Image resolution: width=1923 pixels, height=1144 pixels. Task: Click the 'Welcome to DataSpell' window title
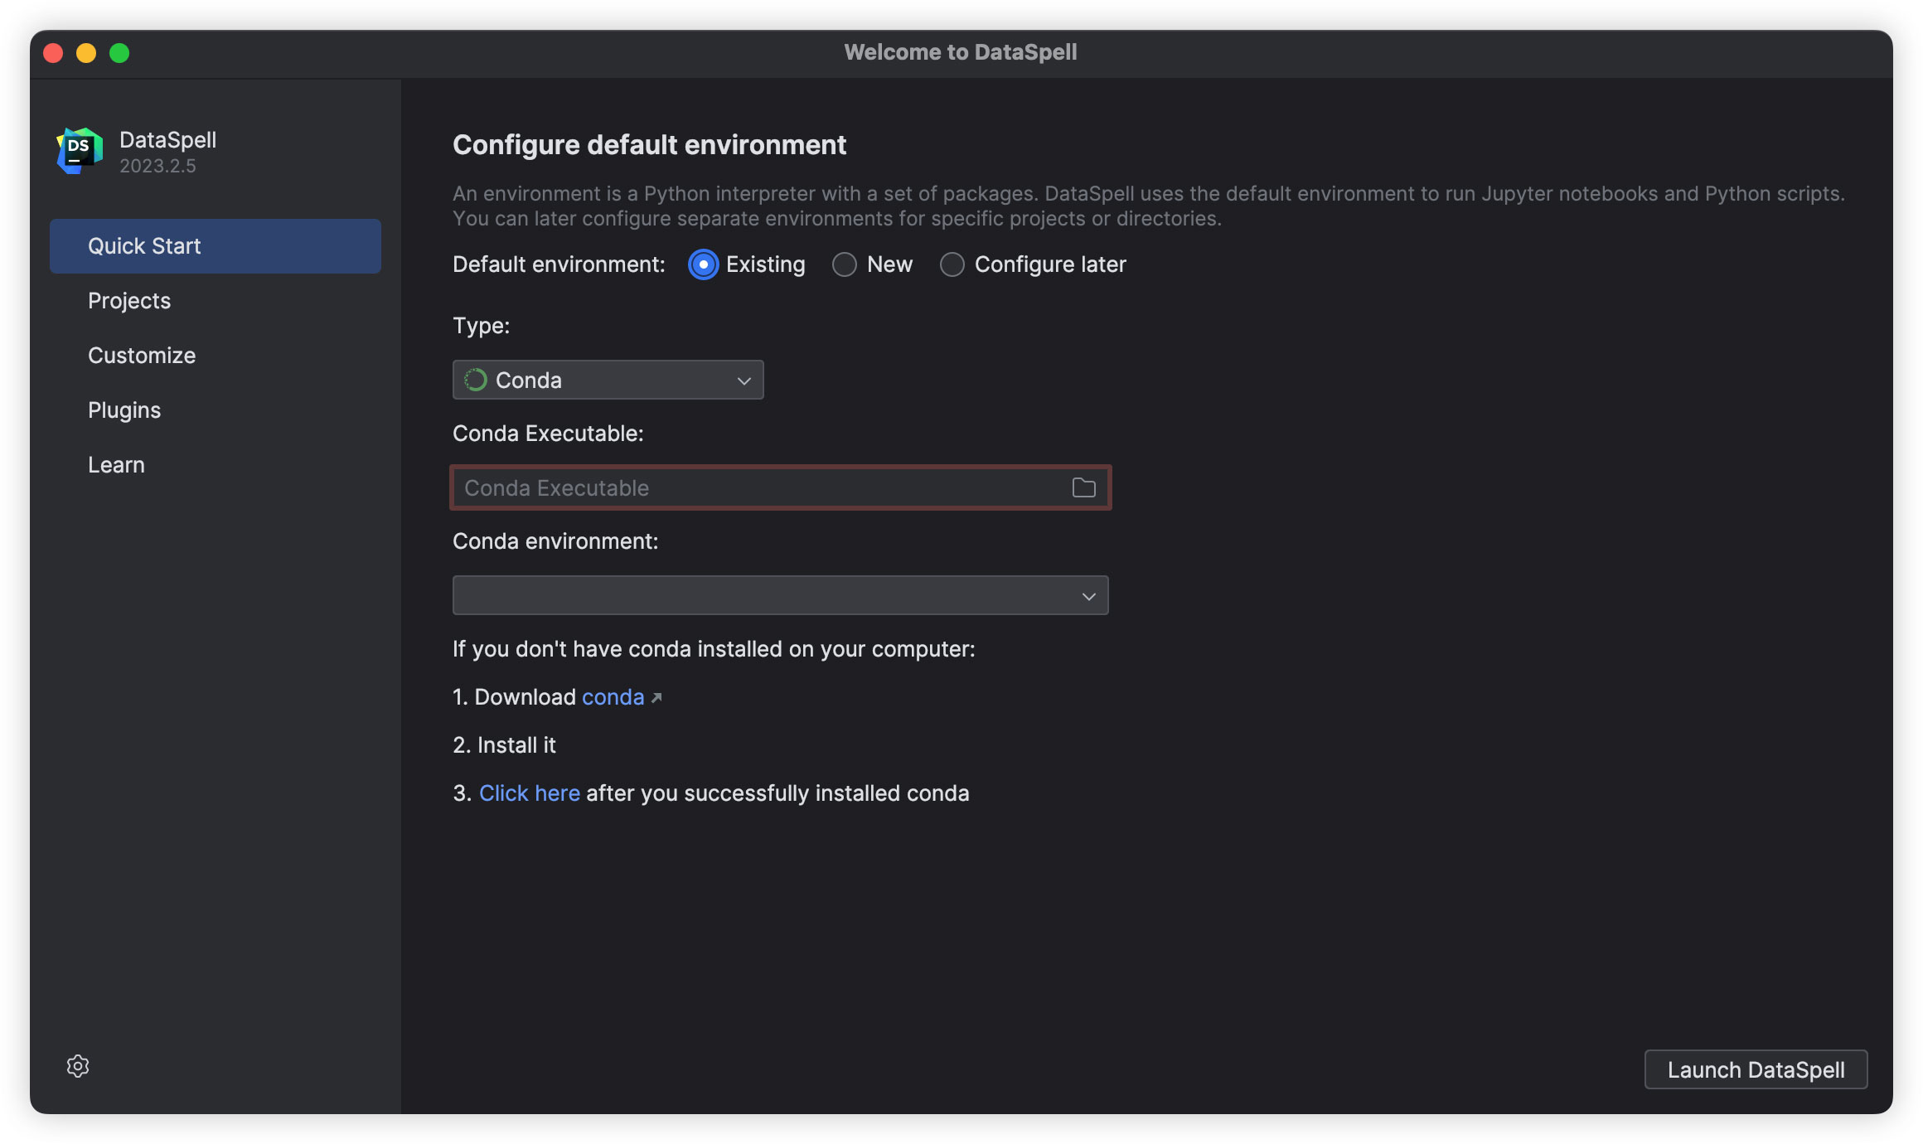click(961, 52)
